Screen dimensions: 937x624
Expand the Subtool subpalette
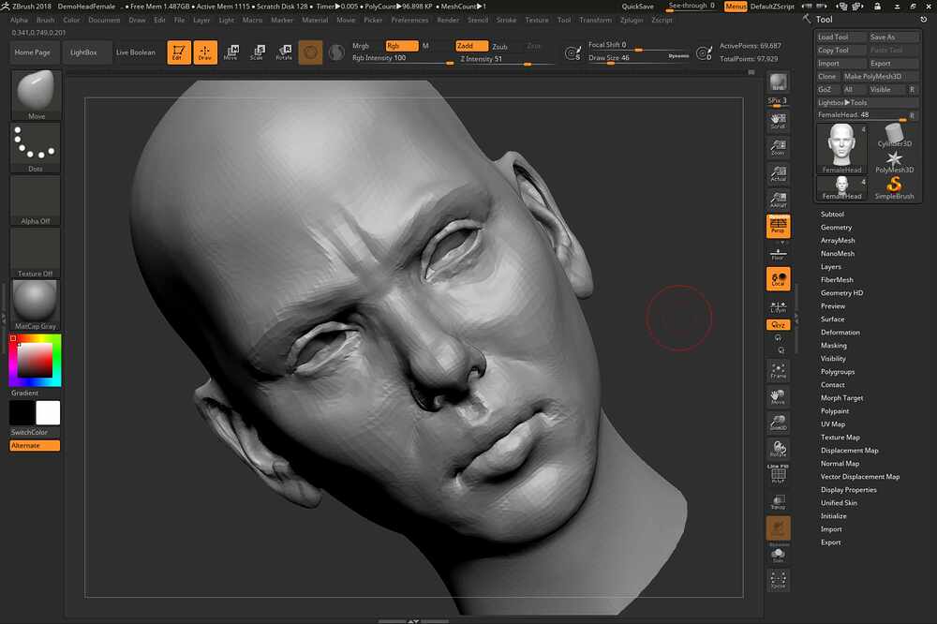pos(832,214)
